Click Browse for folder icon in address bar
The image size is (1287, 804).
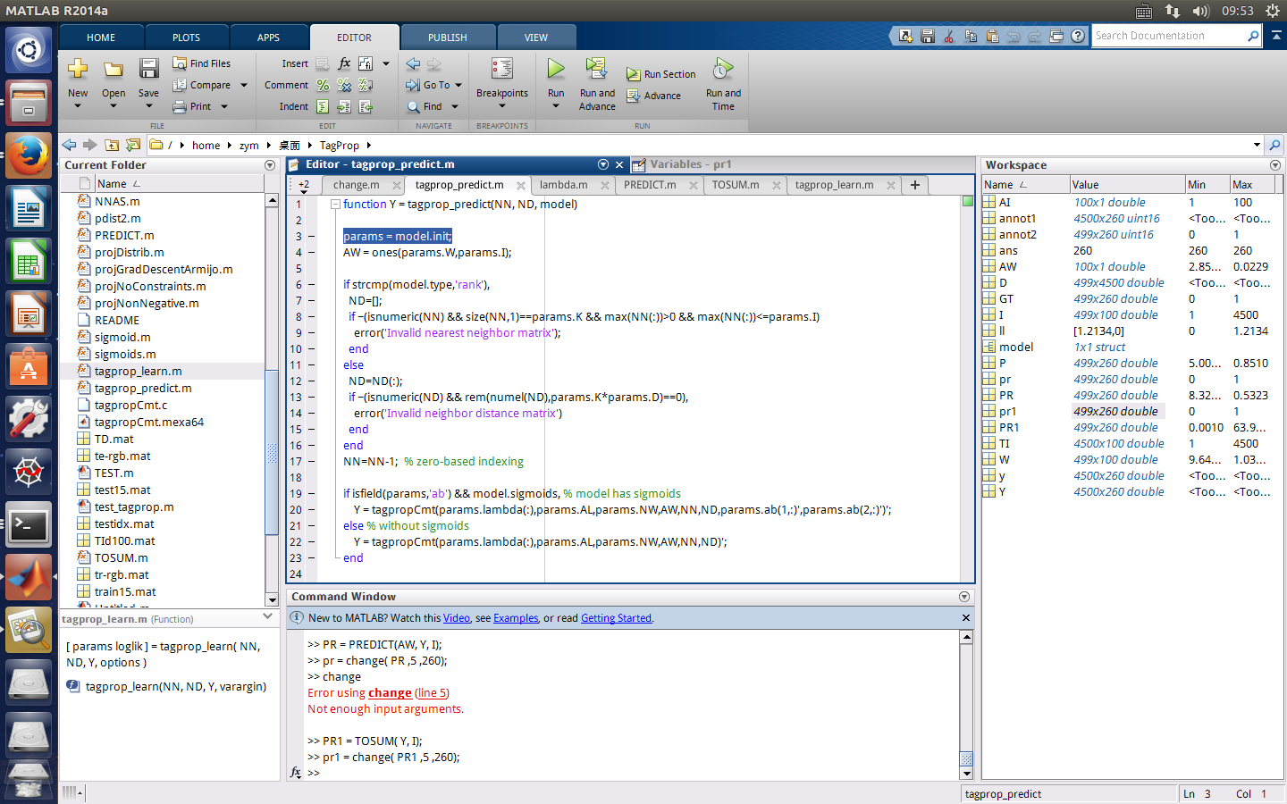tap(133, 145)
